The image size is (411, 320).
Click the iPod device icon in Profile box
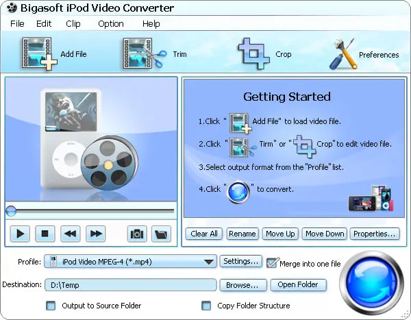53,261
